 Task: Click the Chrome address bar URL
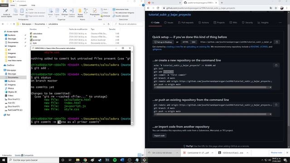click(x=200, y=8)
